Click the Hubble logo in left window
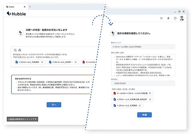Screen dimensions: 193x136 coord(16,14)
